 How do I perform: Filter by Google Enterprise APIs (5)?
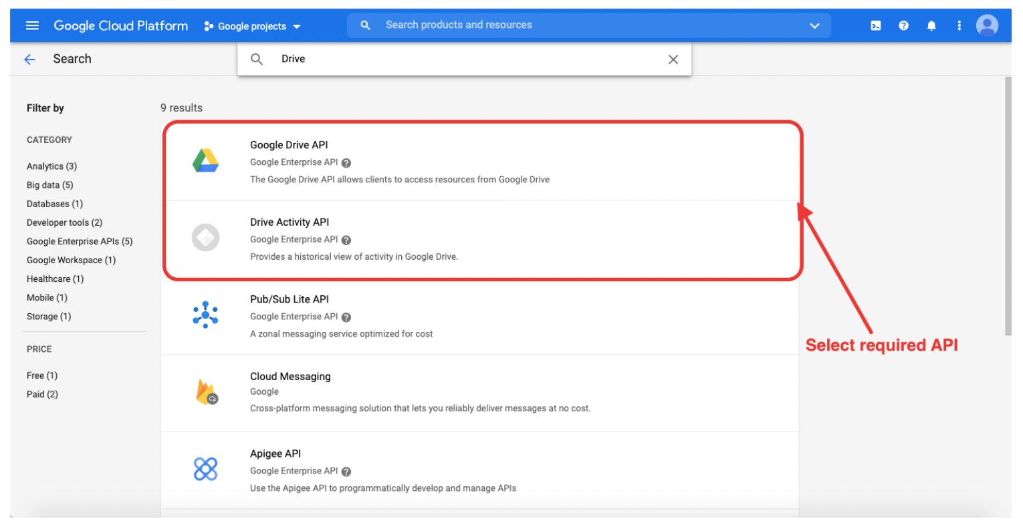pyautogui.click(x=80, y=241)
